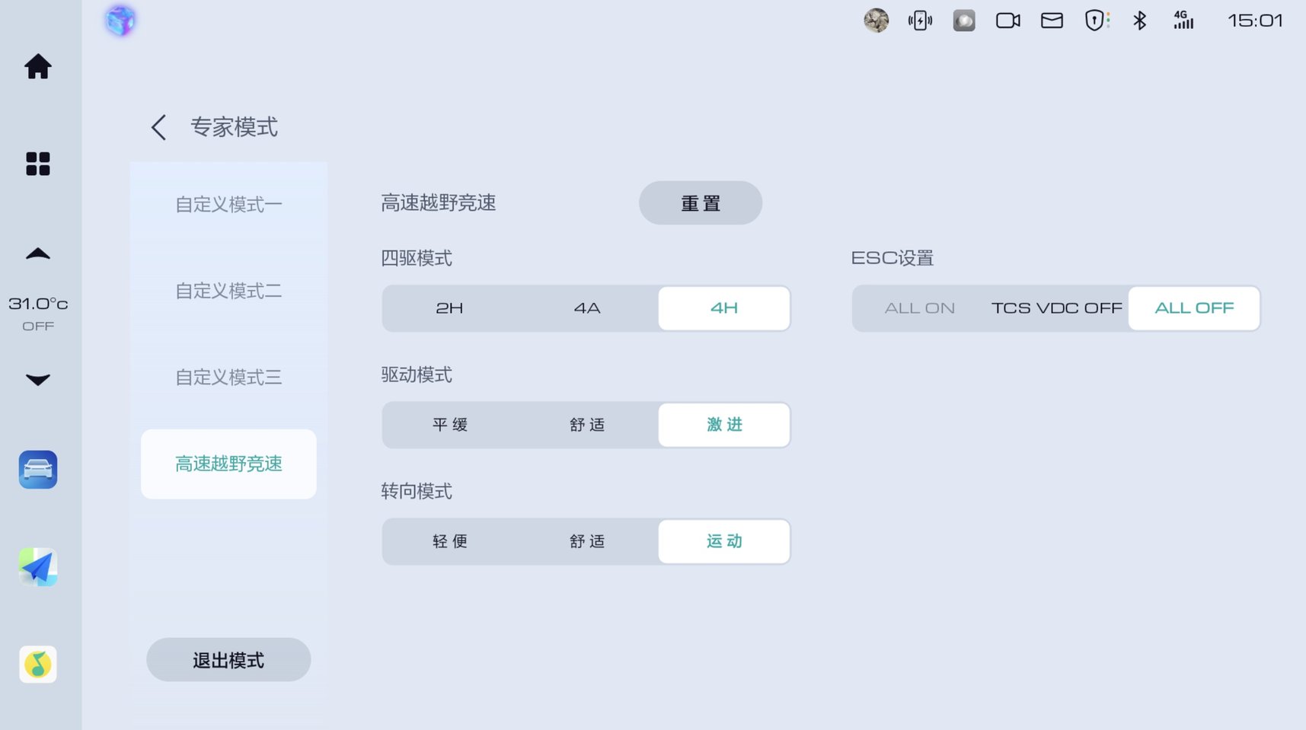Switch to 自定义模式三 tab
This screenshot has width=1306, height=730.
coord(228,378)
